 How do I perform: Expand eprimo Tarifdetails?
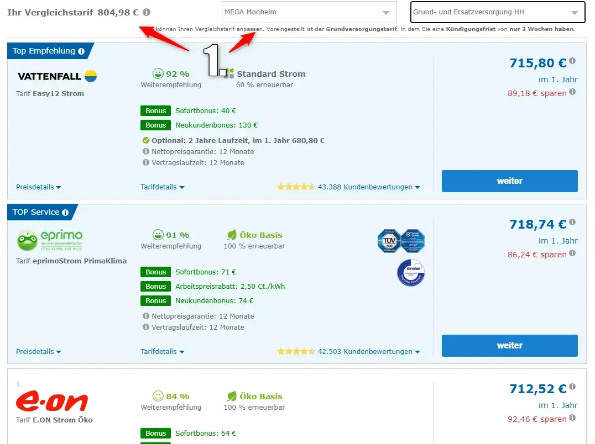coord(163,351)
